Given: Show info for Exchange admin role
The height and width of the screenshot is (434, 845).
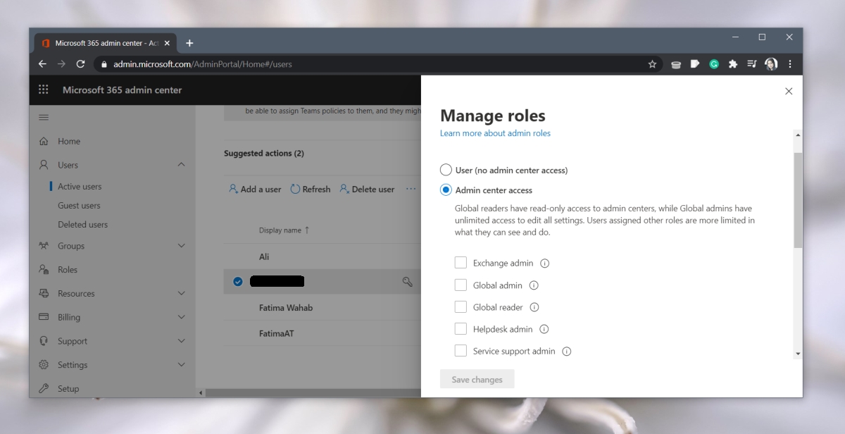Looking at the screenshot, I should 544,263.
